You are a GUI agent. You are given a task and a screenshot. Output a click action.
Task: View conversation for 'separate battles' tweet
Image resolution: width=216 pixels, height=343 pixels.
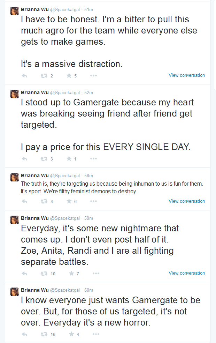pyautogui.click(x=187, y=273)
